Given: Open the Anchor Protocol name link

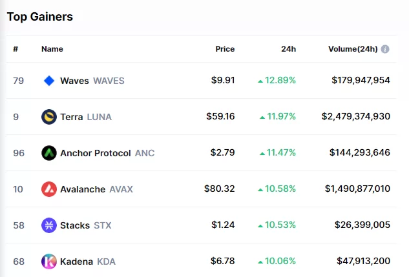Looking at the screenshot, I should coord(95,153).
